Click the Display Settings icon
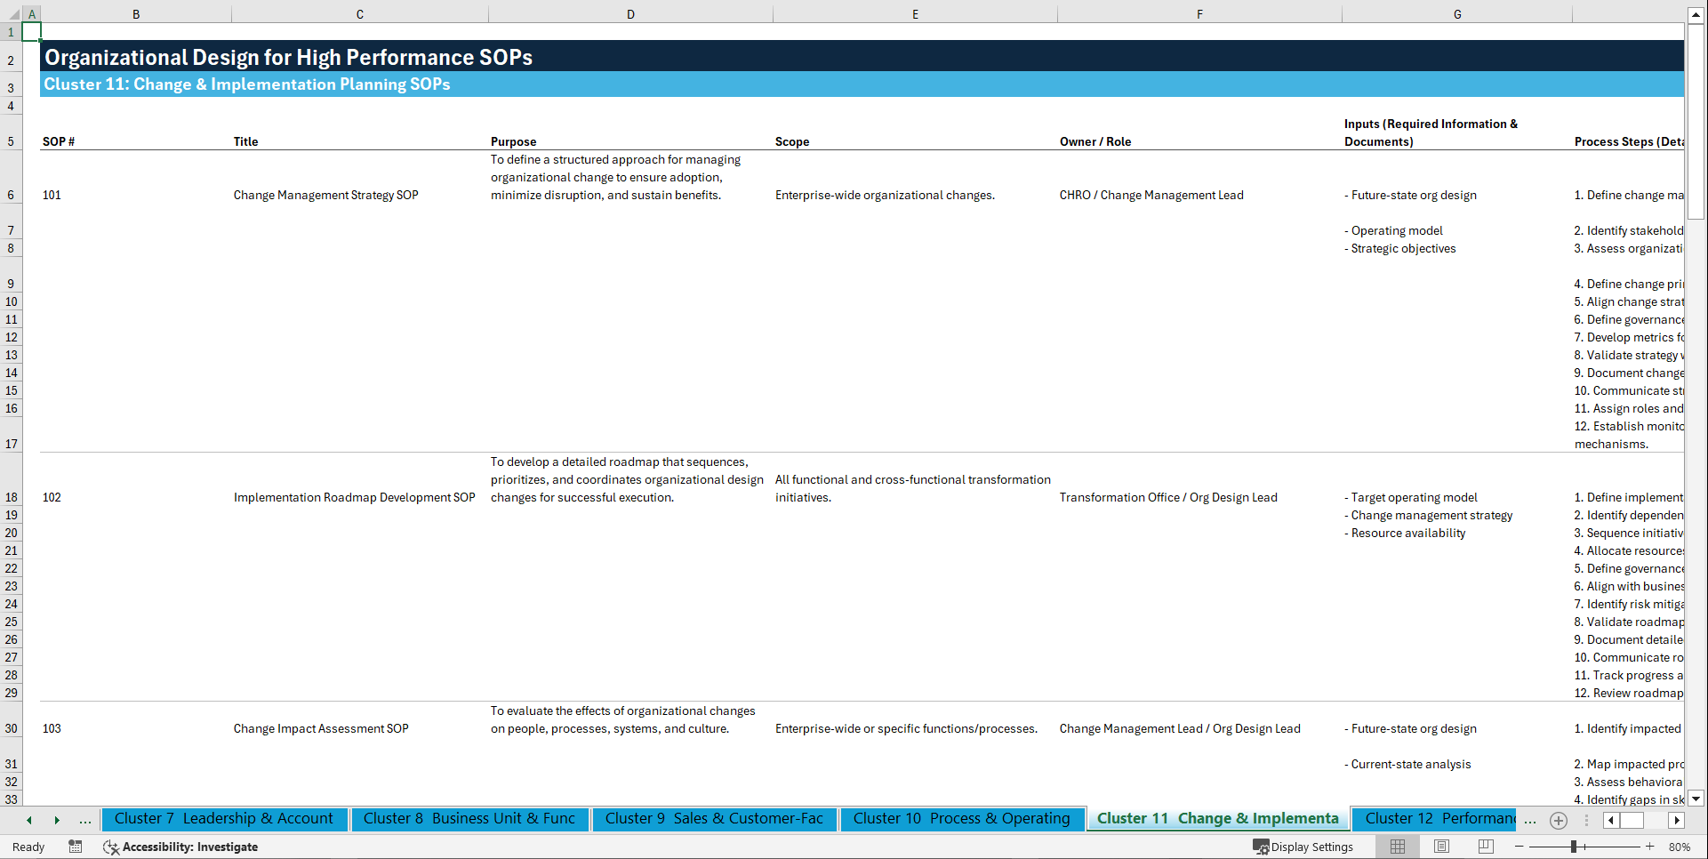Image resolution: width=1708 pixels, height=859 pixels. (1262, 847)
